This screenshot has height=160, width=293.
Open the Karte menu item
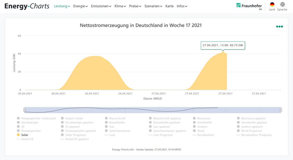click(x=169, y=6)
